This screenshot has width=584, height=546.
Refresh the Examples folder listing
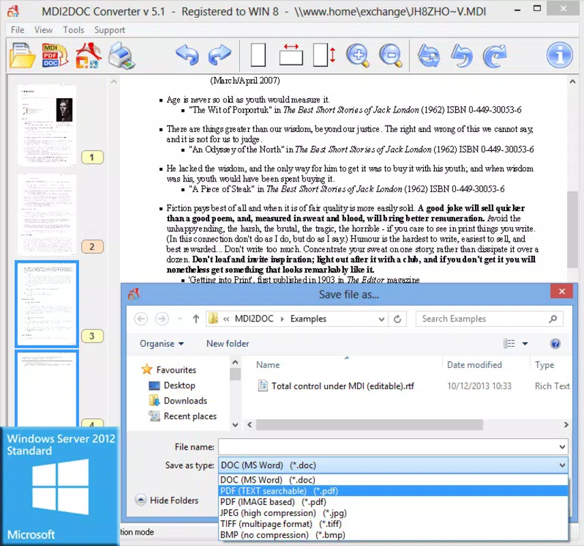tap(397, 319)
